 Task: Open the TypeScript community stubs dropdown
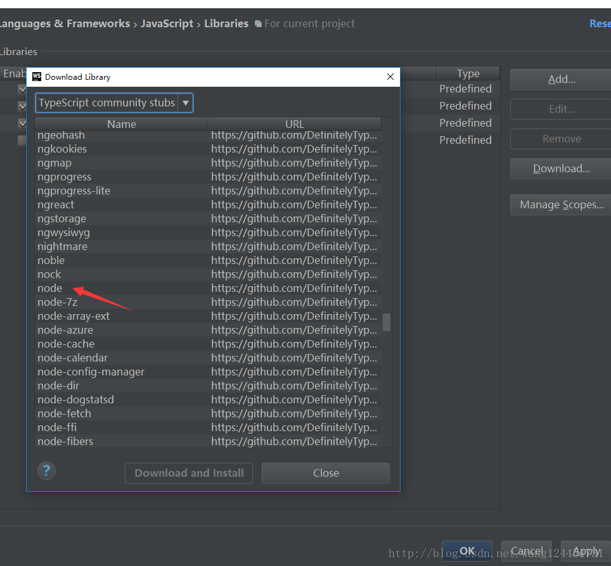click(114, 103)
